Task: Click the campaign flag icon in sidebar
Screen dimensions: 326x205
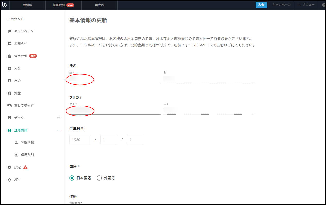Action: (10, 31)
